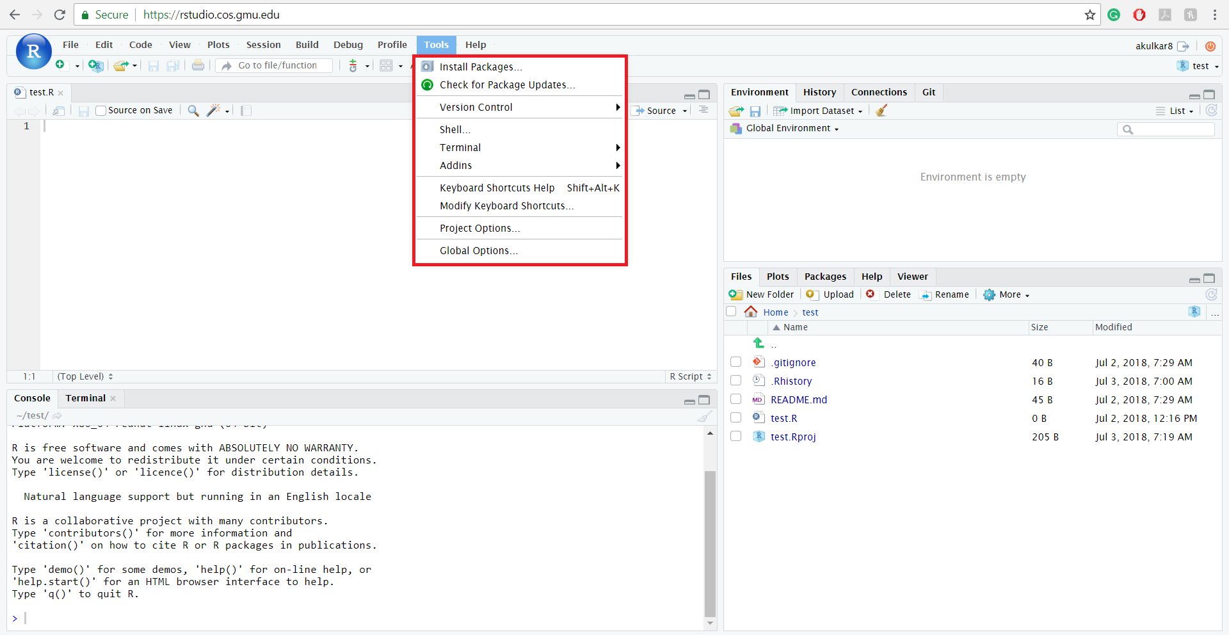The width and height of the screenshot is (1229, 635).
Task: Click the show document outline icon
Action: coord(703,109)
